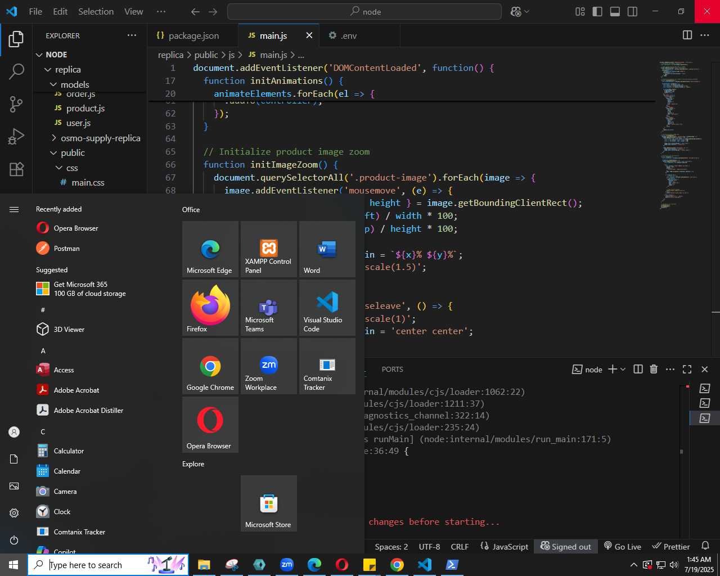Show more menu items ellipsis

161,11
